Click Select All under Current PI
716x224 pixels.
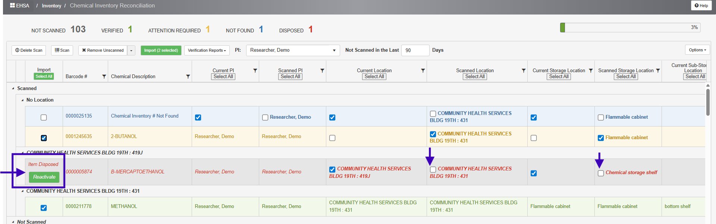tap(223, 77)
